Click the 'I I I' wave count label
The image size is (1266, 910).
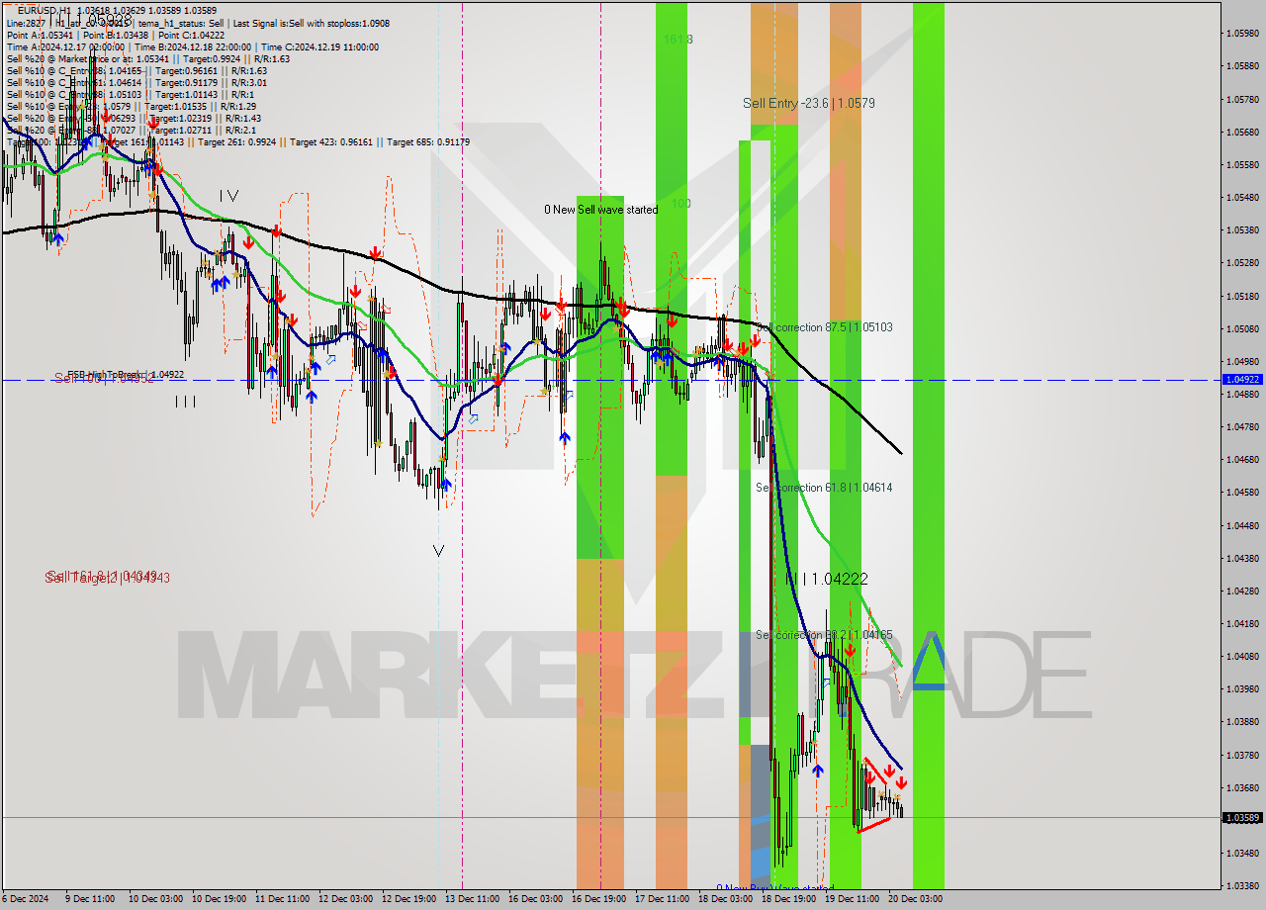click(x=185, y=401)
